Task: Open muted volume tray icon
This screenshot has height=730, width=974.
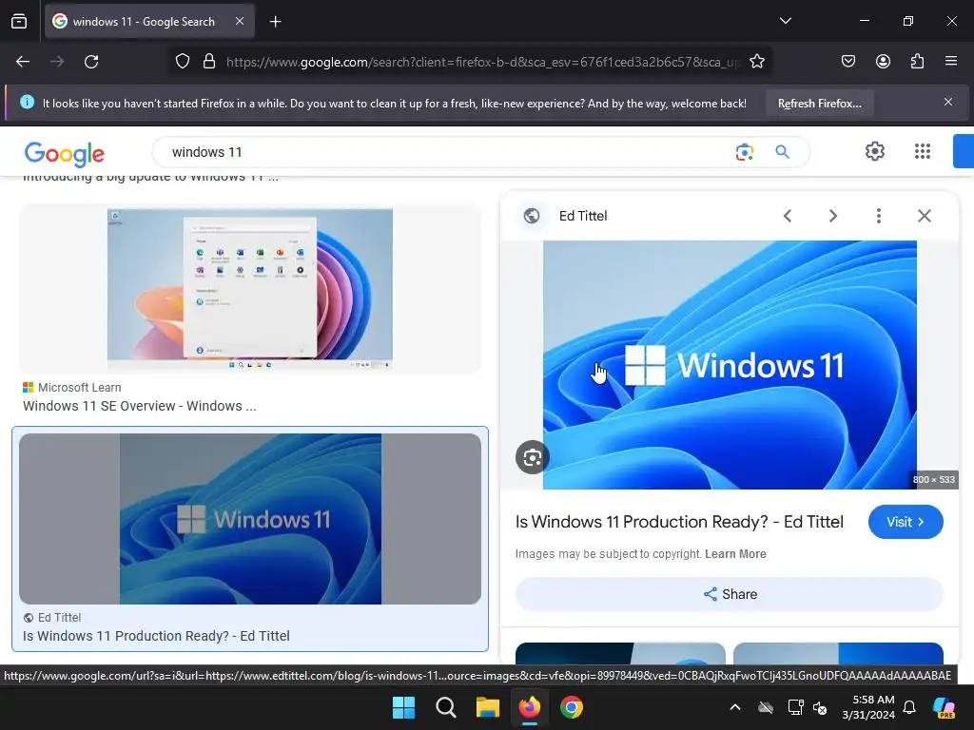Action: (x=820, y=707)
